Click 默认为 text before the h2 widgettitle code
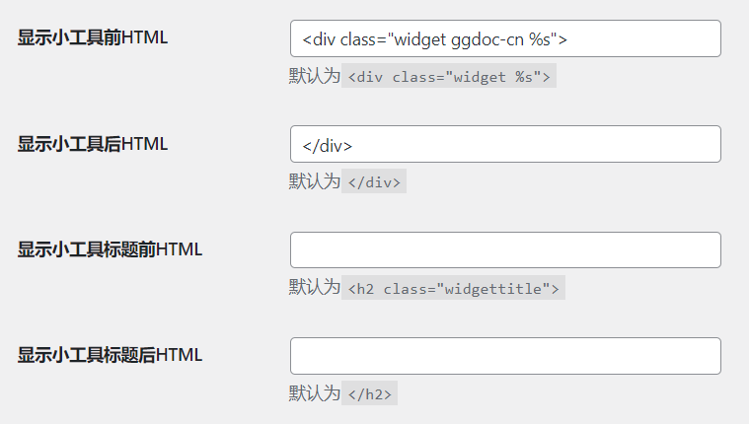This screenshot has width=749, height=424. pyautogui.click(x=315, y=288)
